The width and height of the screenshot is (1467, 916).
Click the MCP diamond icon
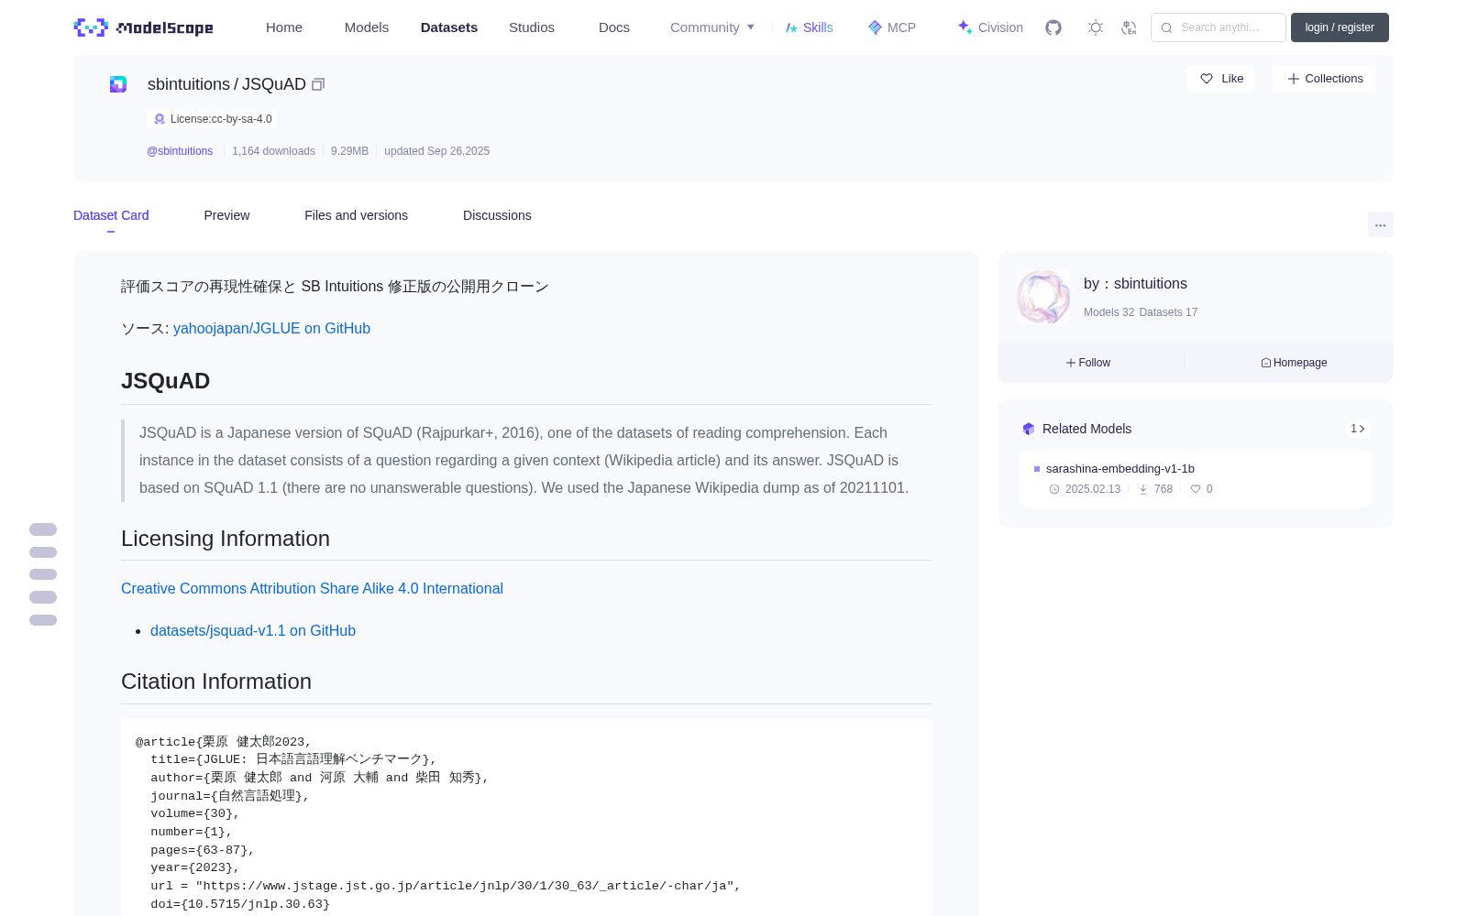(x=875, y=27)
